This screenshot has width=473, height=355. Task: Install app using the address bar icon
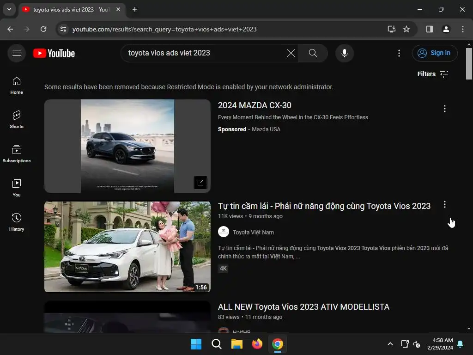click(392, 29)
